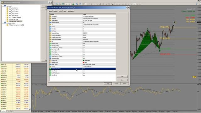The width and height of the screenshot is (201, 113).
Task: Click the RelaxPercent_Gartley parameter name
Action: (57, 48)
